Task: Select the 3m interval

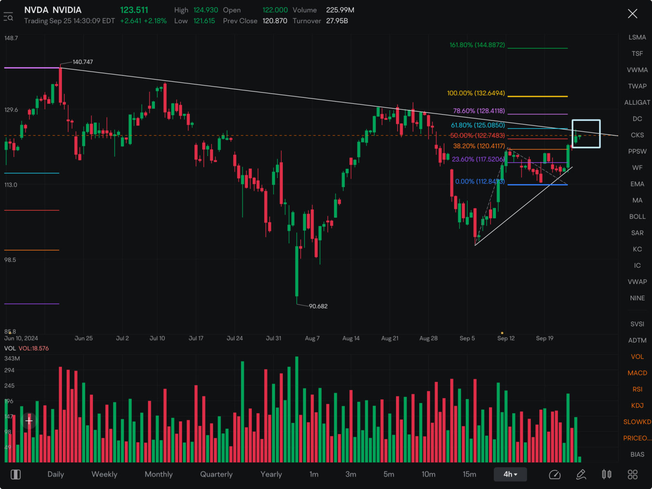Action: point(351,474)
